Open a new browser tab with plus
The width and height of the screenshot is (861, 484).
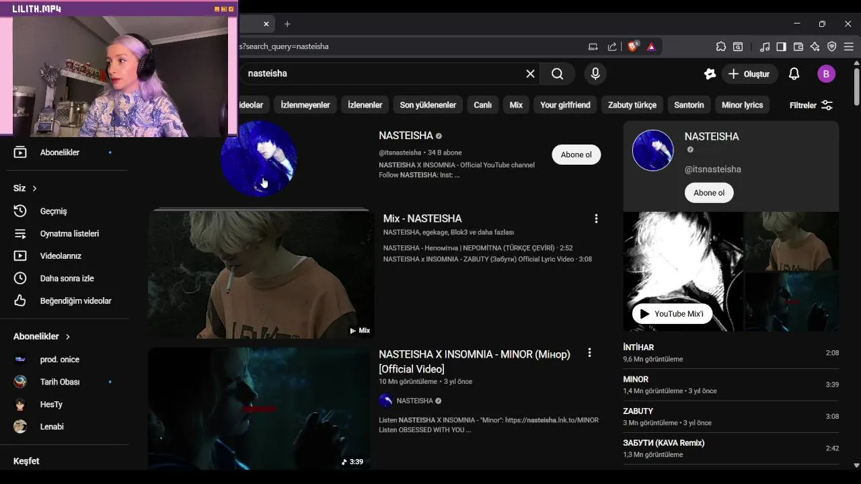point(287,24)
